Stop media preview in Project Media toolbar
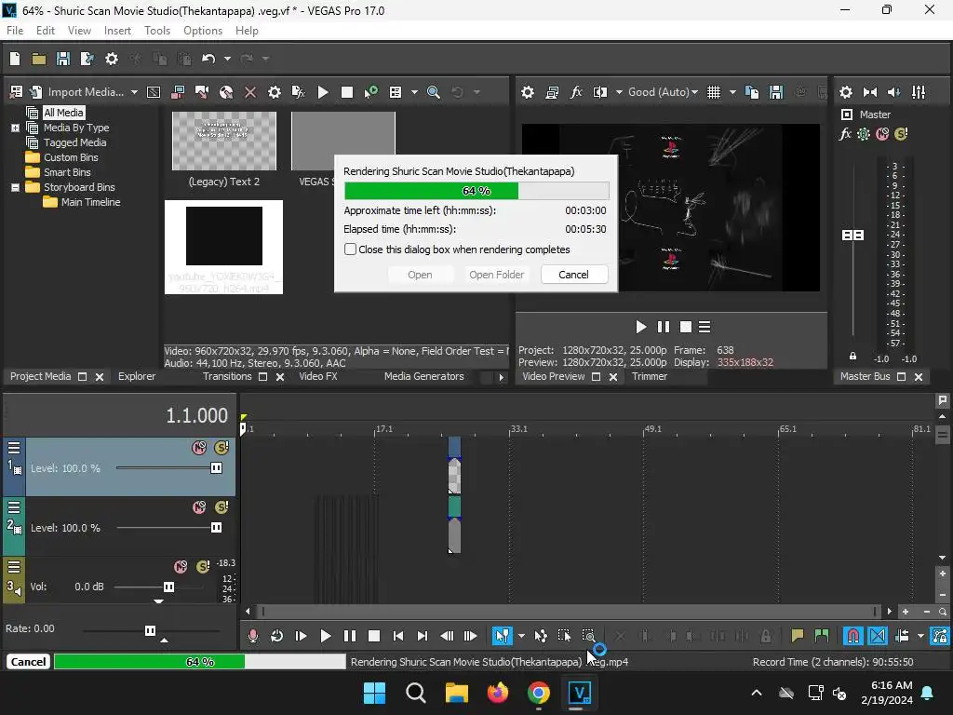This screenshot has width=953, height=715. click(x=347, y=92)
